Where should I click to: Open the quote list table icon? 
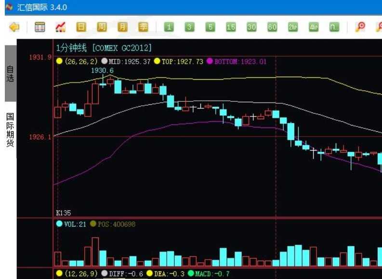(x=40, y=27)
